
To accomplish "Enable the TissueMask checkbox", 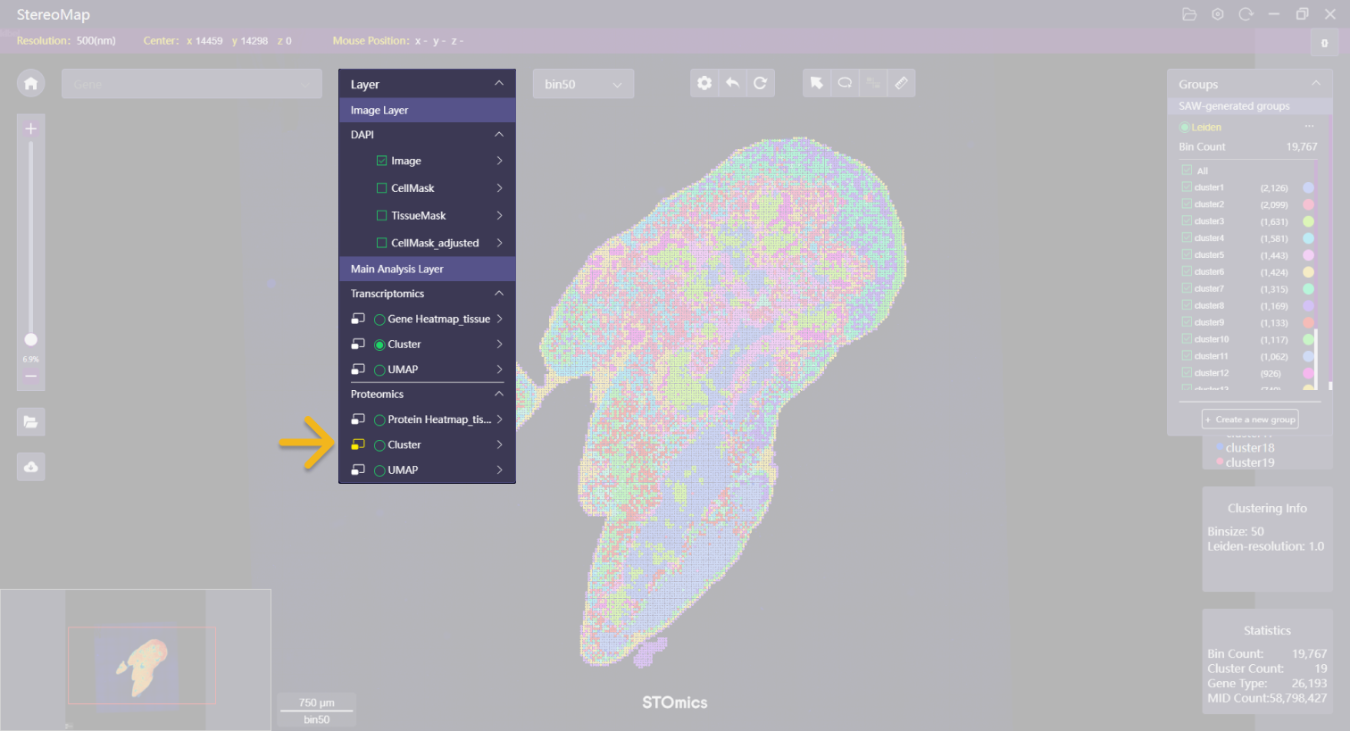I will pos(382,216).
